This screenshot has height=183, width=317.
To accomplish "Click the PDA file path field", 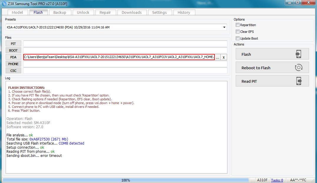I will (x=119, y=57).
